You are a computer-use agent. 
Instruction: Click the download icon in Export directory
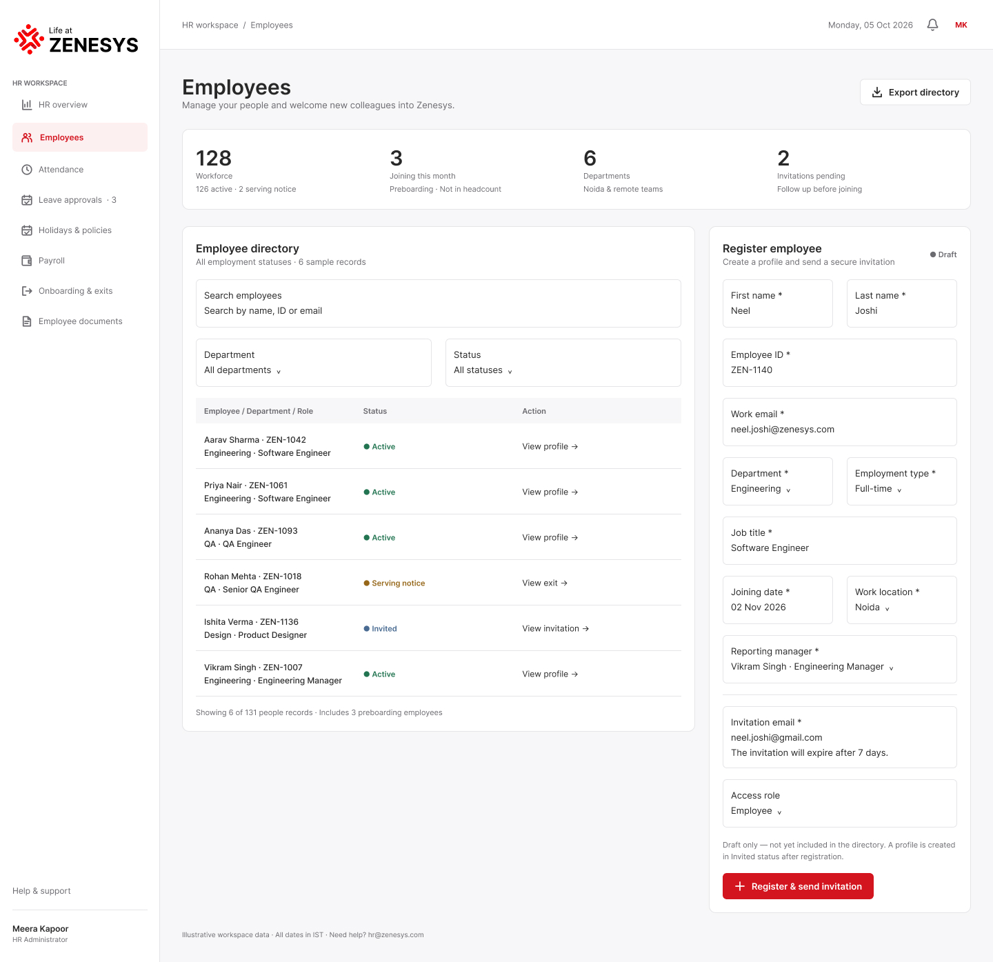pyautogui.click(x=877, y=92)
